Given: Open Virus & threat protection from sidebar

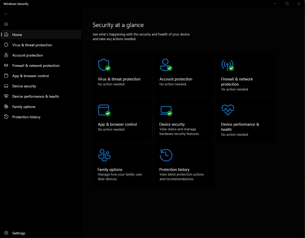Looking at the screenshot, I should (x=41, y=45).
